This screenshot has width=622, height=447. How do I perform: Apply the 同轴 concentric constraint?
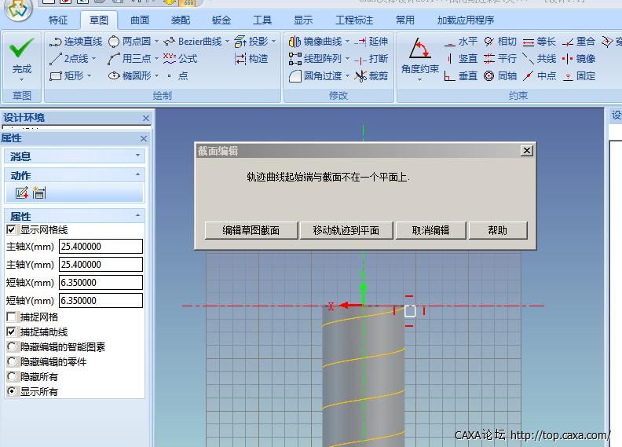point(499,75)
